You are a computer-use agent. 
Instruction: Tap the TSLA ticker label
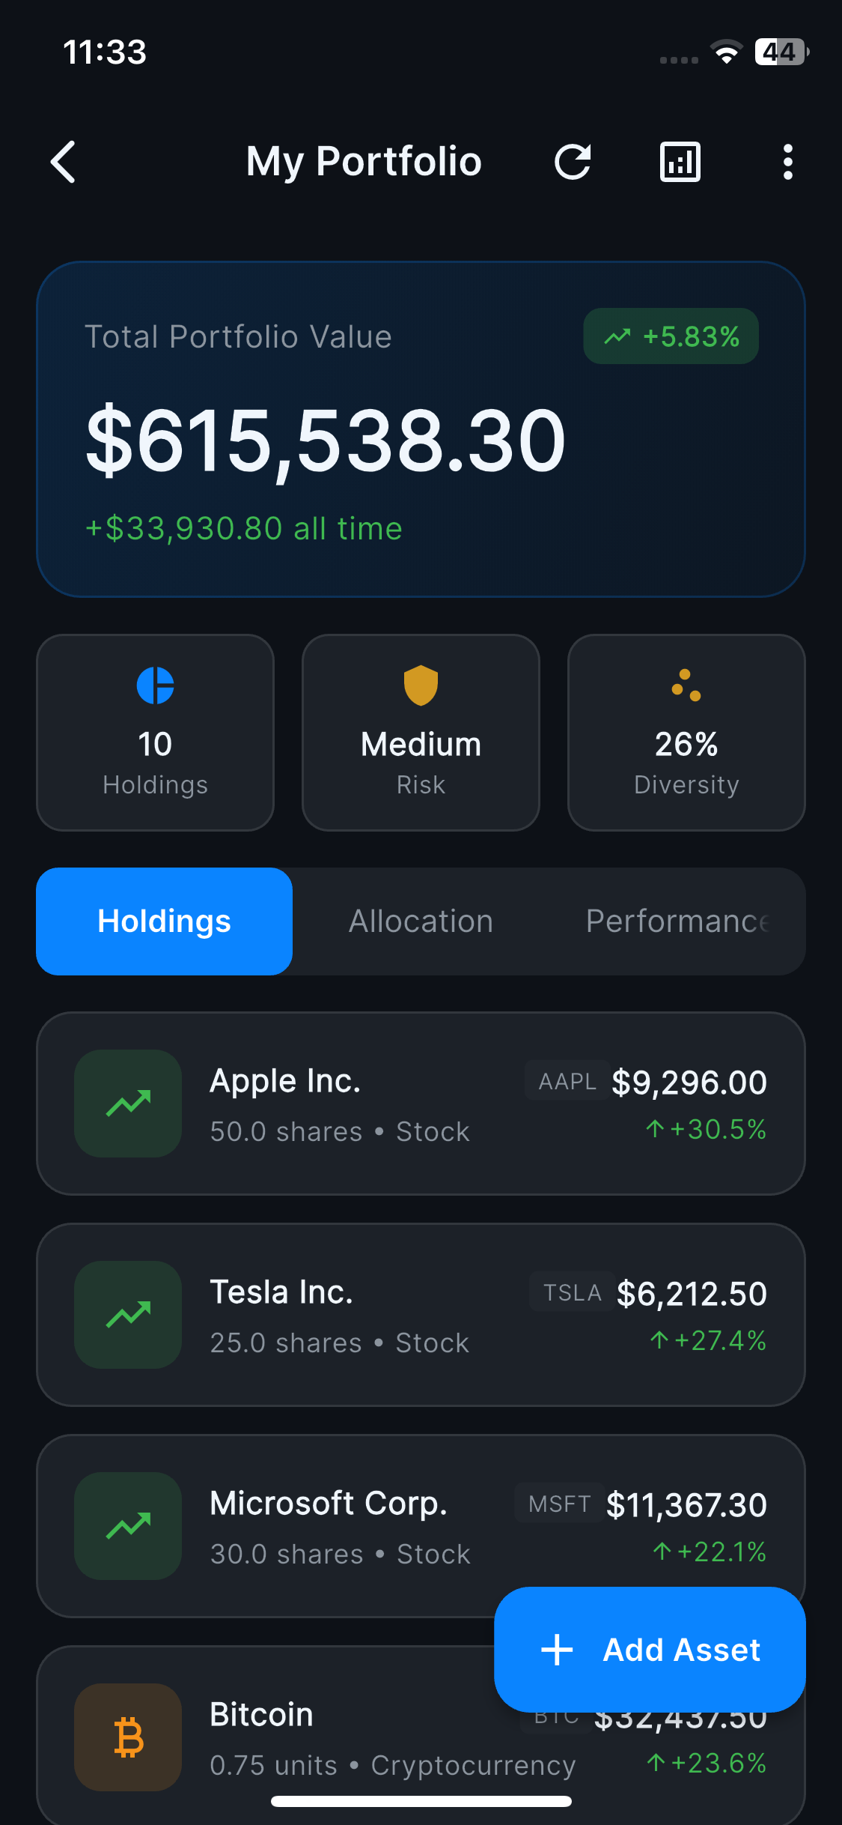tap(572, 1292)
